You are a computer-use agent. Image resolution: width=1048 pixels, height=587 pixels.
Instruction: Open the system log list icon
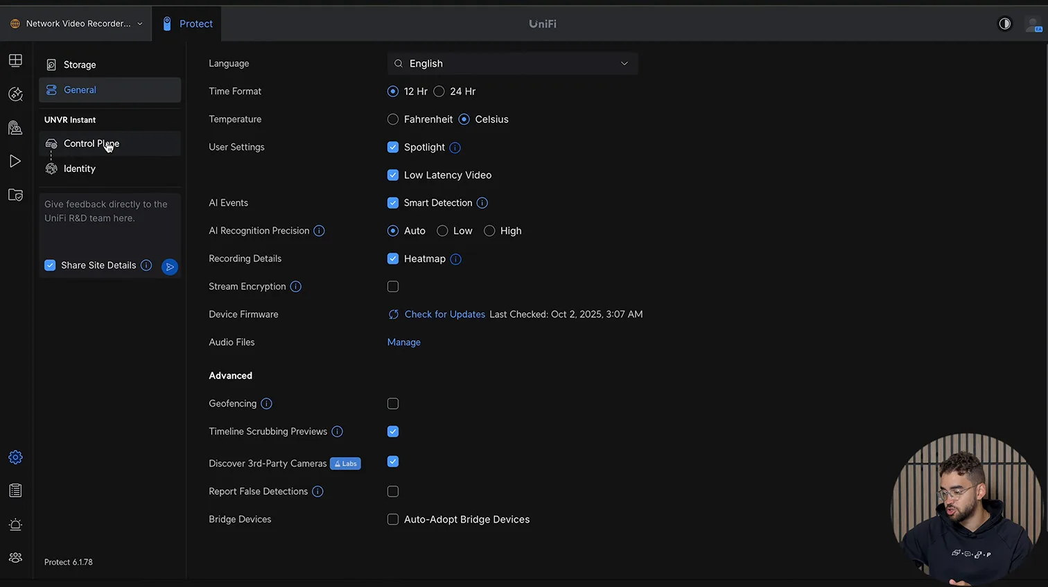coord(15,491)
